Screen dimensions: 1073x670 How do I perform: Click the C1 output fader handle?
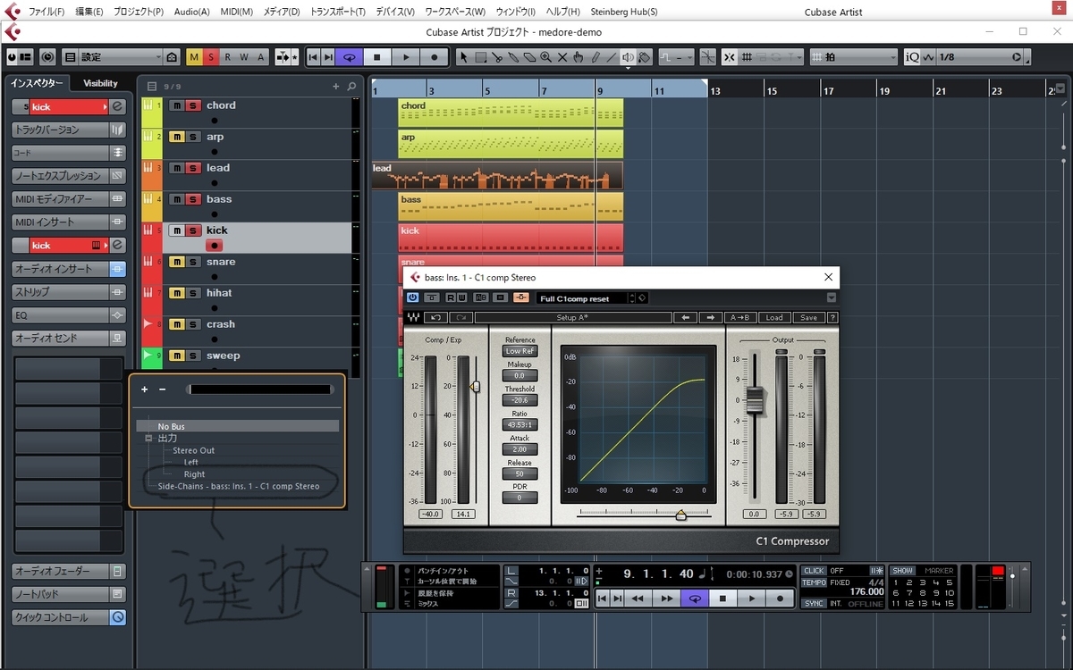click(756, 400)
